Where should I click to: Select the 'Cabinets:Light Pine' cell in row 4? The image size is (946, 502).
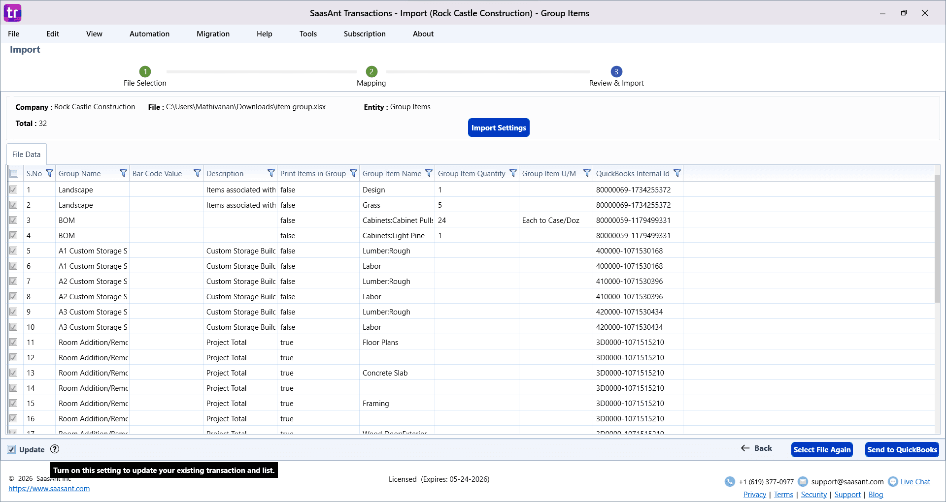click(x=397, y=235)
